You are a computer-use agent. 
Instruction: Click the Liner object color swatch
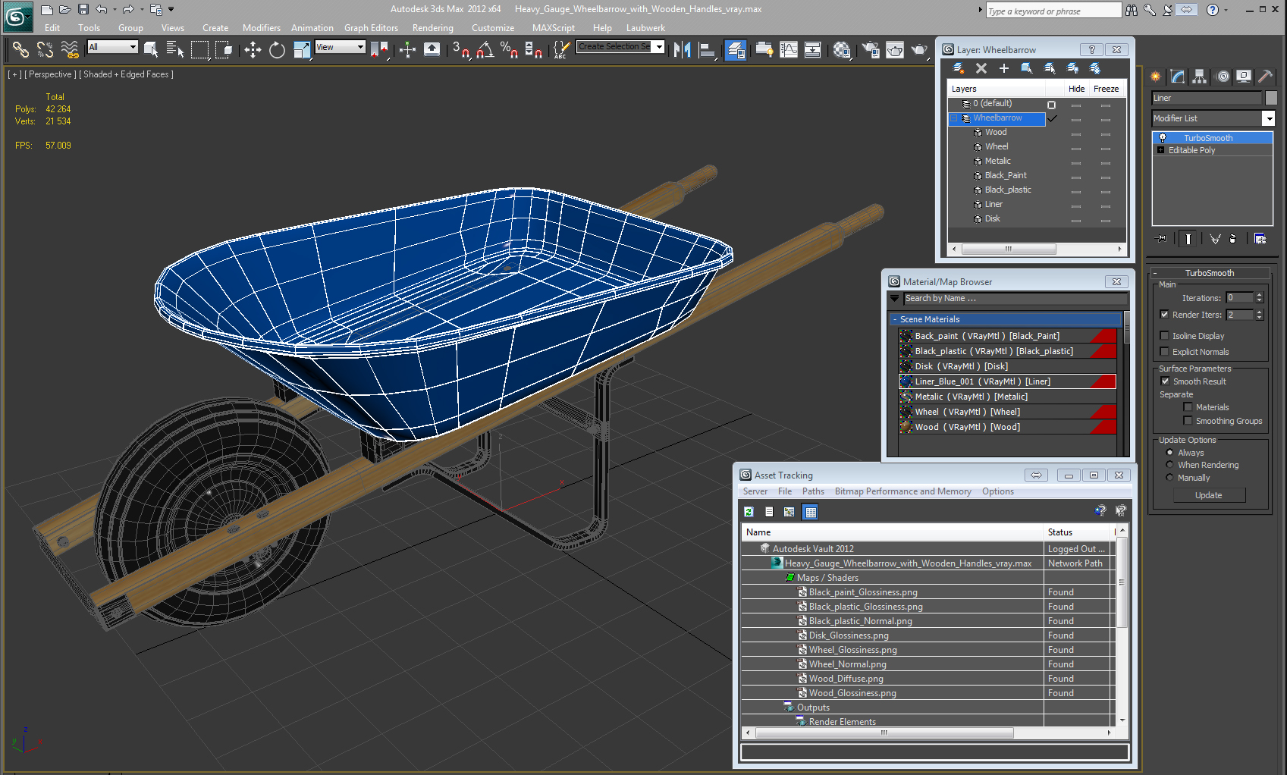[1271, 98]
